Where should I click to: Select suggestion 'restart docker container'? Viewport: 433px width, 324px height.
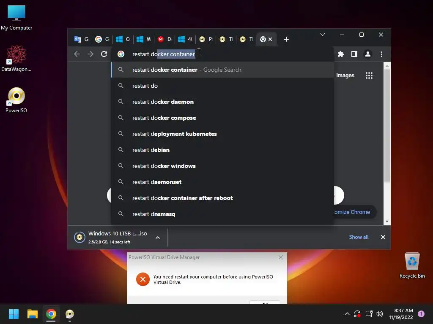tap(222, 70)
